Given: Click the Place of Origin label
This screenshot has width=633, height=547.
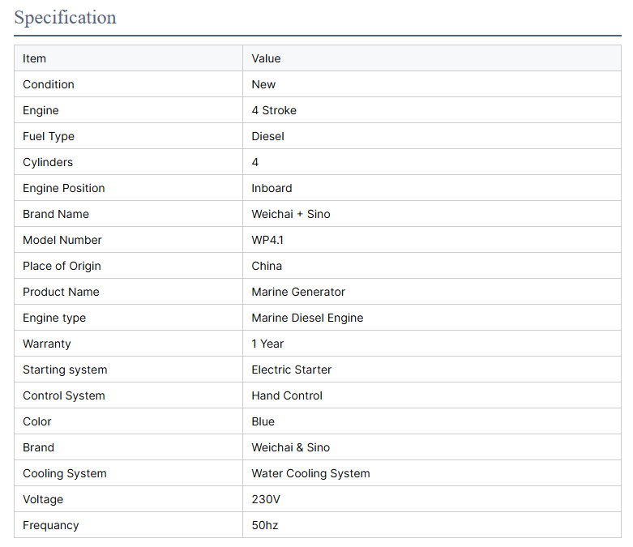Looking at the screenshot, I should point(62,266).
